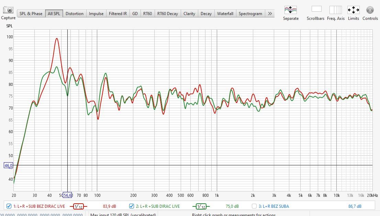
Task: Click the 46,0 SPL cursor value box
Action: pos(8,166)
